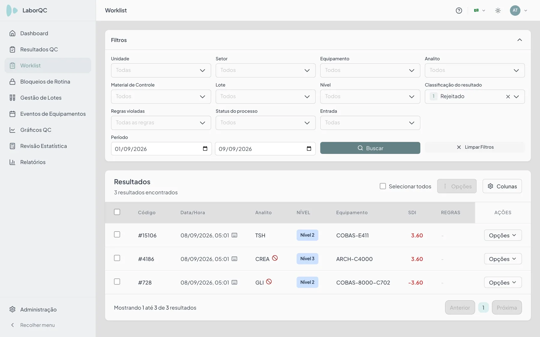Select the checkbox for row #728
Viewport: 540px width, 337px height.
coord(117,282)
